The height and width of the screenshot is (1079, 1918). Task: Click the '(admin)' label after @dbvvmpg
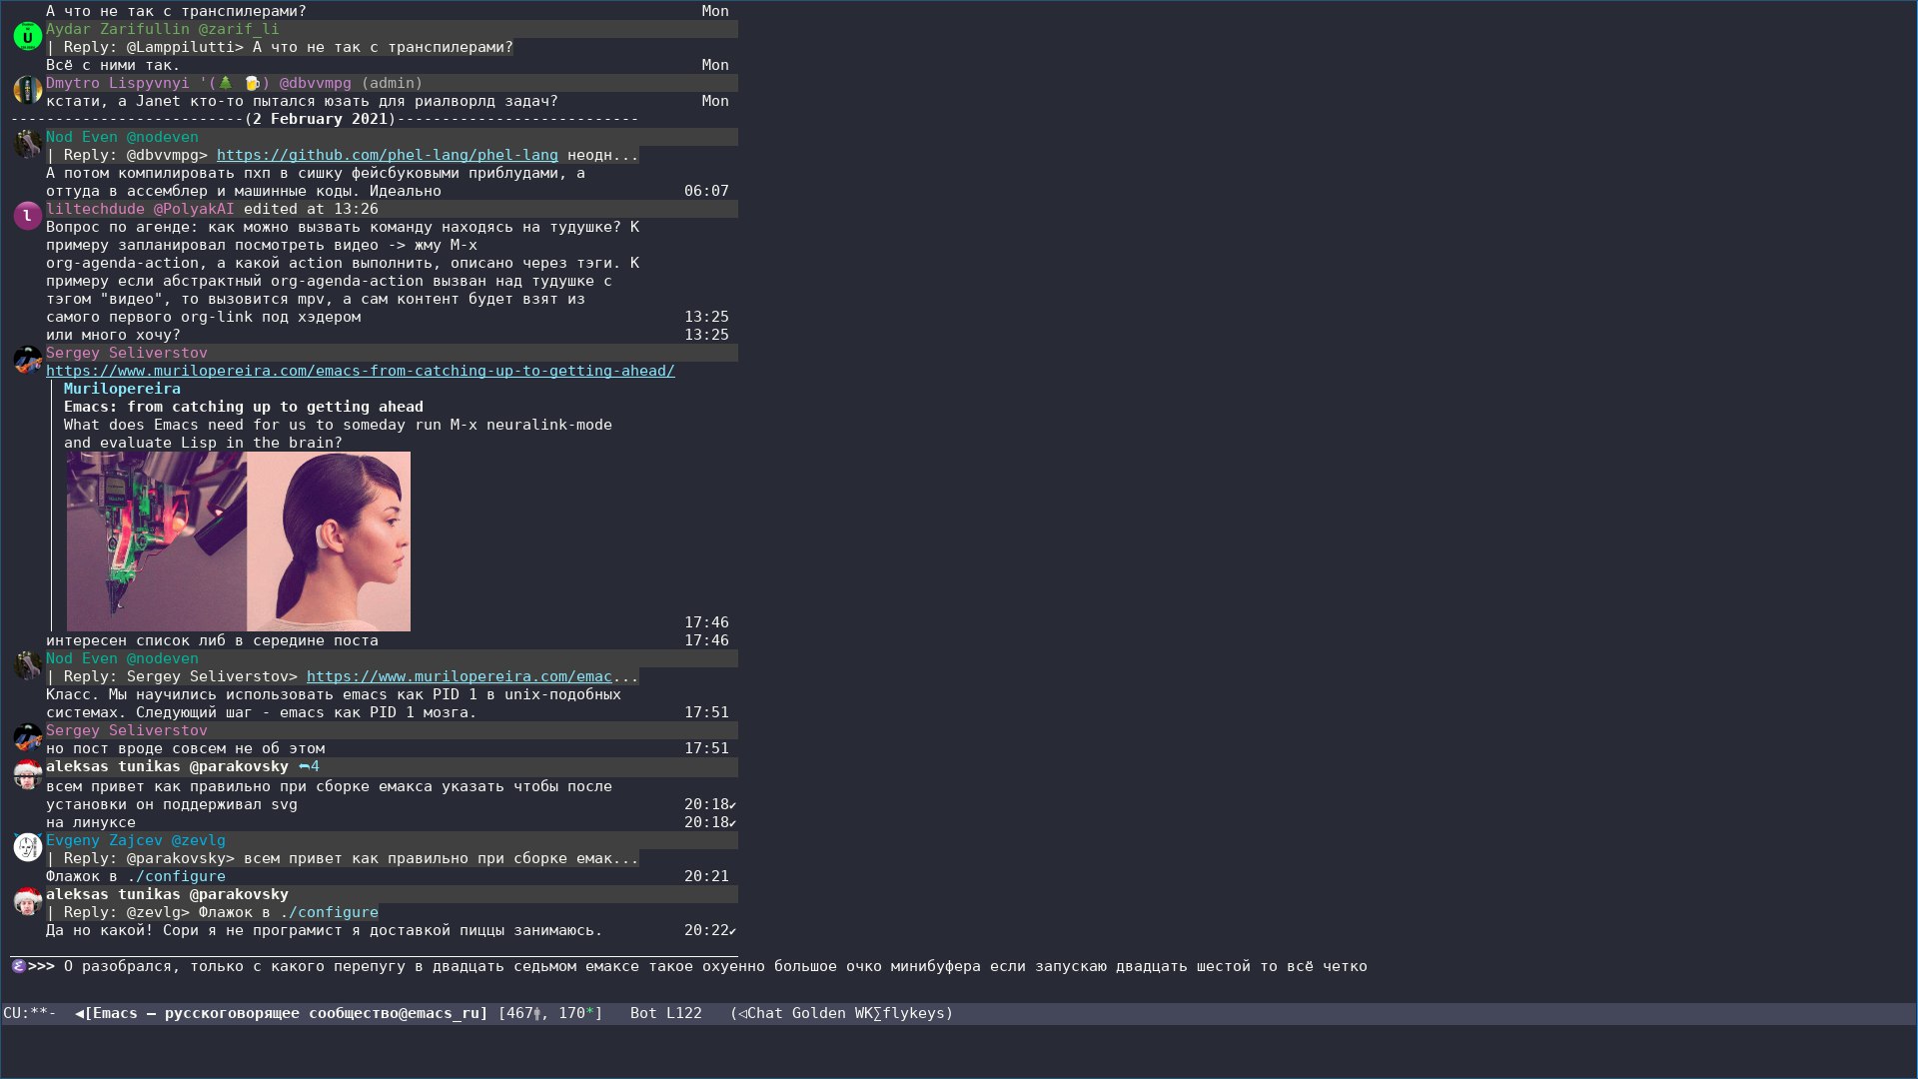coord(392,83)
